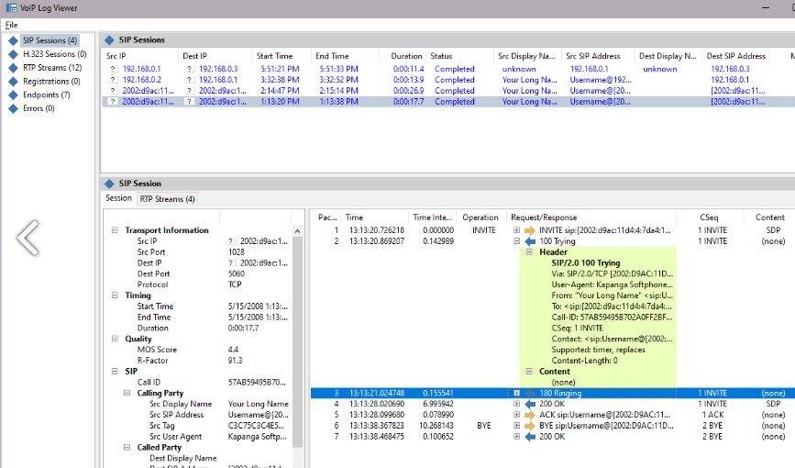Sort sessions by Start Time column

274,56
